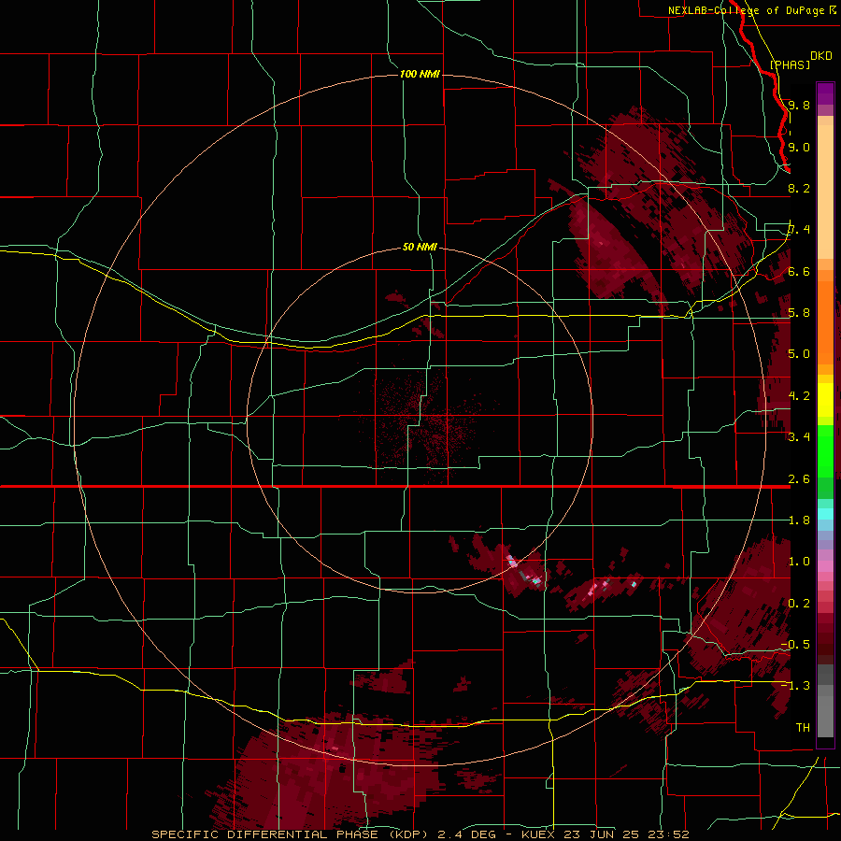Click the 2.6 value on the color scale
This screenshot has height=841, width=841.
[799, 478]
